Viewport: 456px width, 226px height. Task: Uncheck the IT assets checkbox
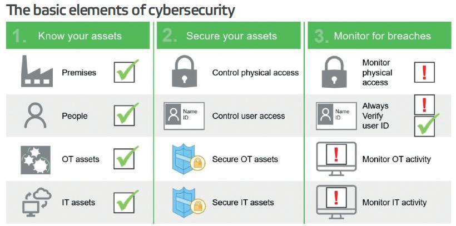[125, 202]
